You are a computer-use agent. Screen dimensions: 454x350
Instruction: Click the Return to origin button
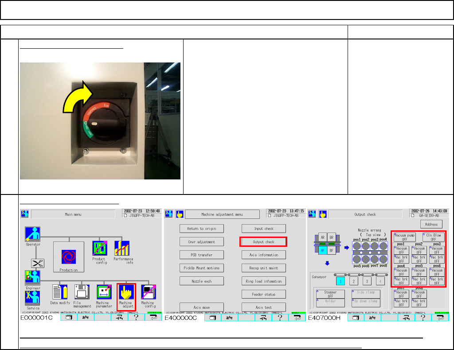click(x=202, y=229)
